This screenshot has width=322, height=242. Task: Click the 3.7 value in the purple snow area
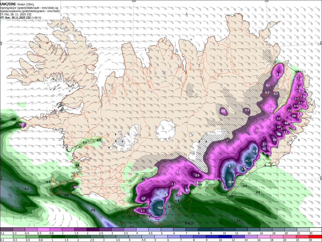click(x=143, y=198)
